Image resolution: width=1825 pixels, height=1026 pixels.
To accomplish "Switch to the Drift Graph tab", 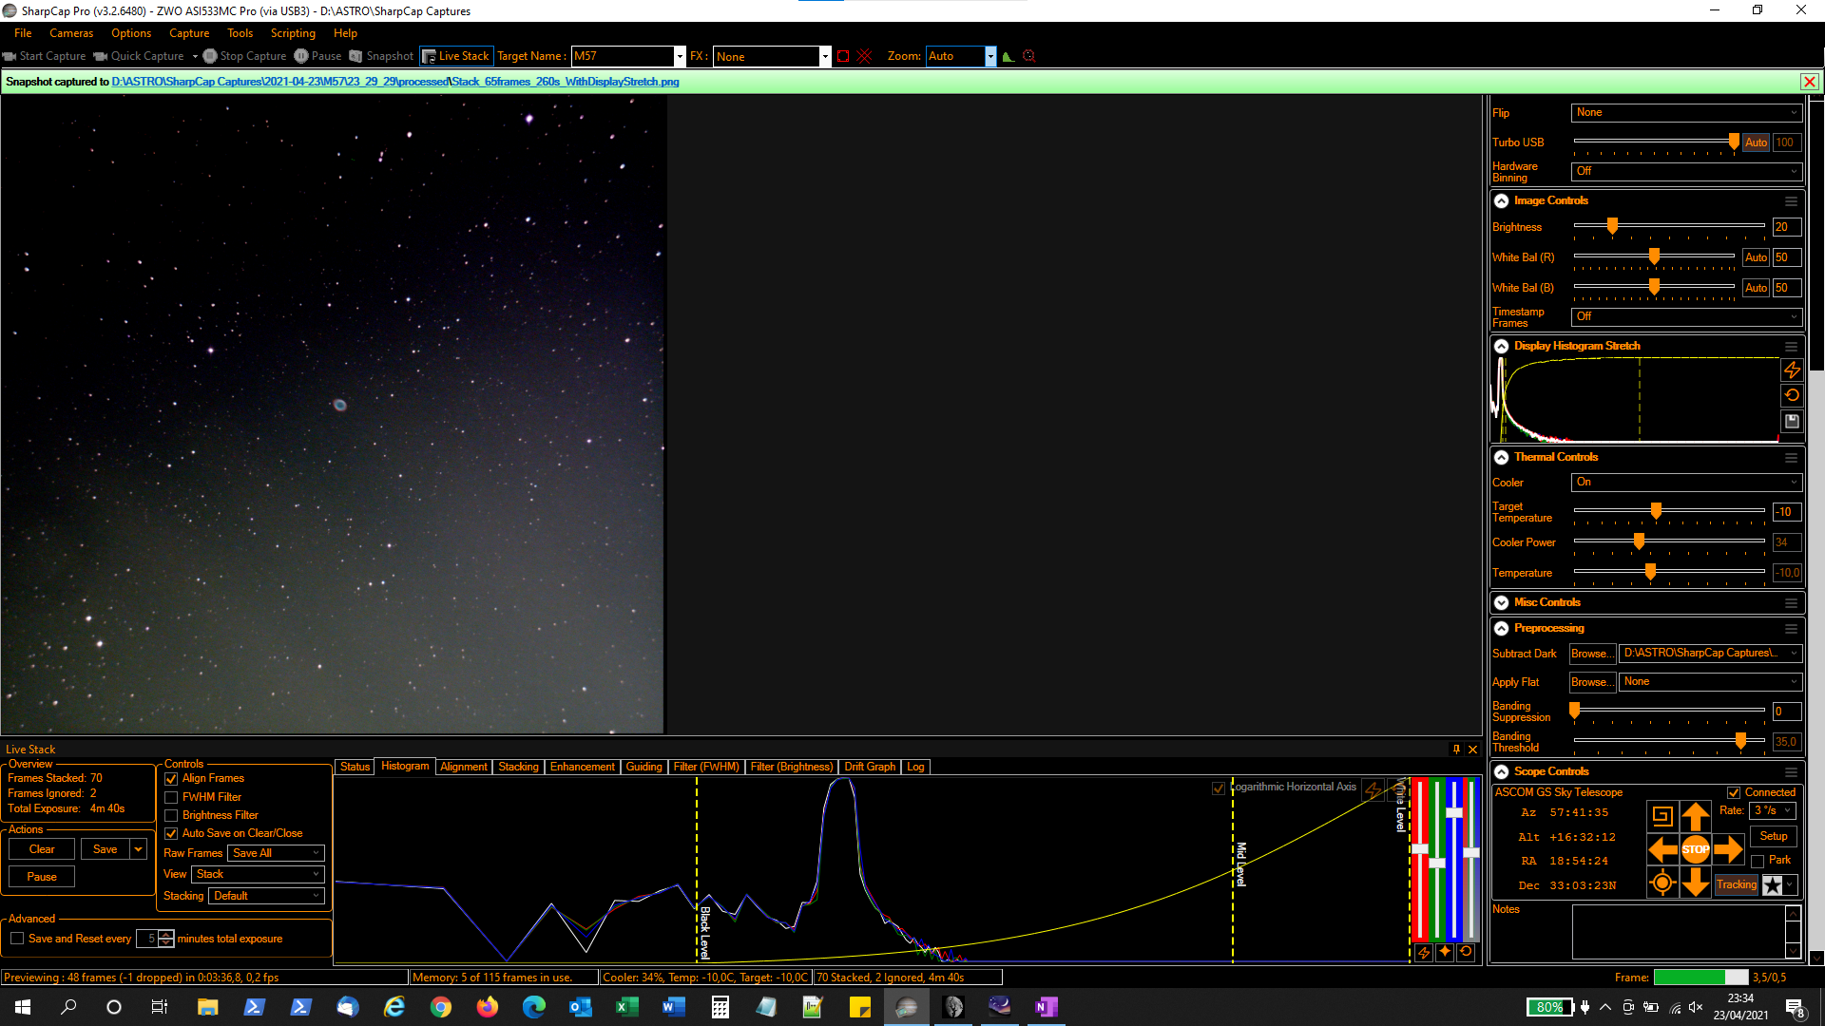I will point(869,767).
